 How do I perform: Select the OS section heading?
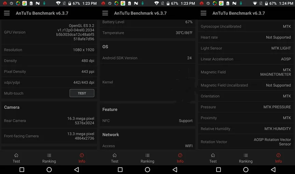tap(105, 47)
